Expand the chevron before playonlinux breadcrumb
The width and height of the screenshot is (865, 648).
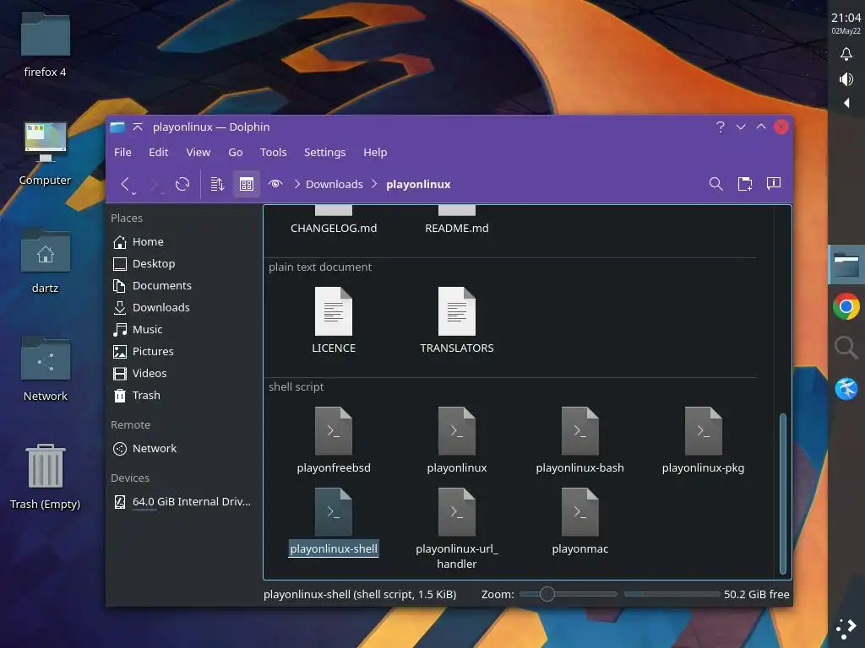coord(374,184)
